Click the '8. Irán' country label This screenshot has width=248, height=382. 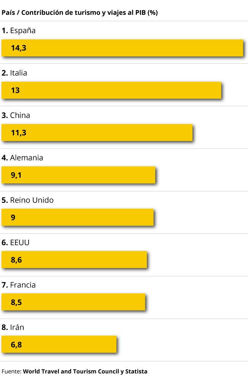coord(13,327)
